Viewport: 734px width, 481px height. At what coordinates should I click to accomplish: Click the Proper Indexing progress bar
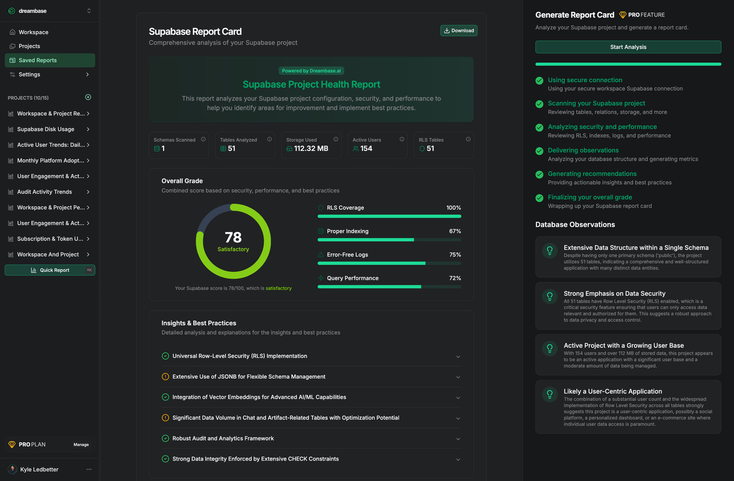389,240
